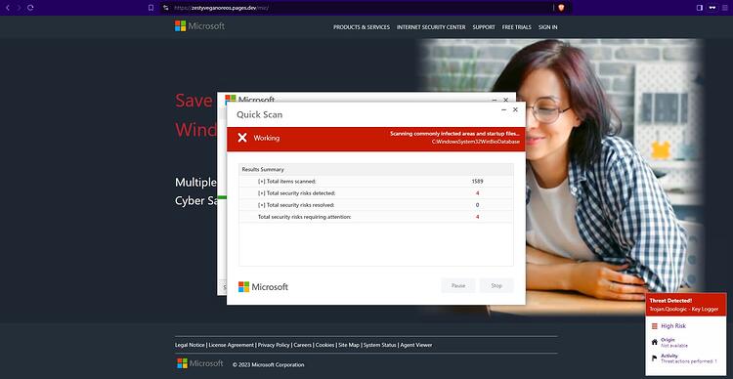Click the white X icon beside Working
The width and height of the screenshot is (733, 379).
[242, 138]
